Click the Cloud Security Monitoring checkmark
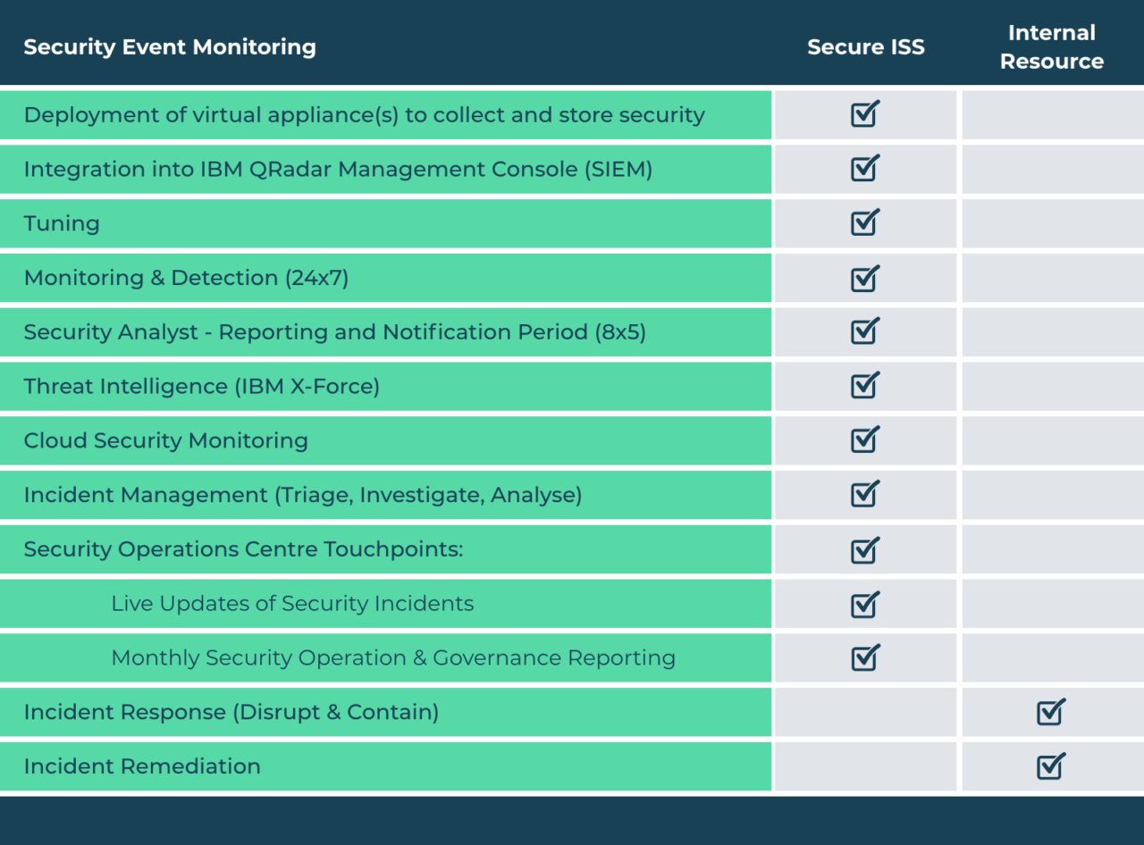Viewport: 1144px width, 845px height. [865, 440]
